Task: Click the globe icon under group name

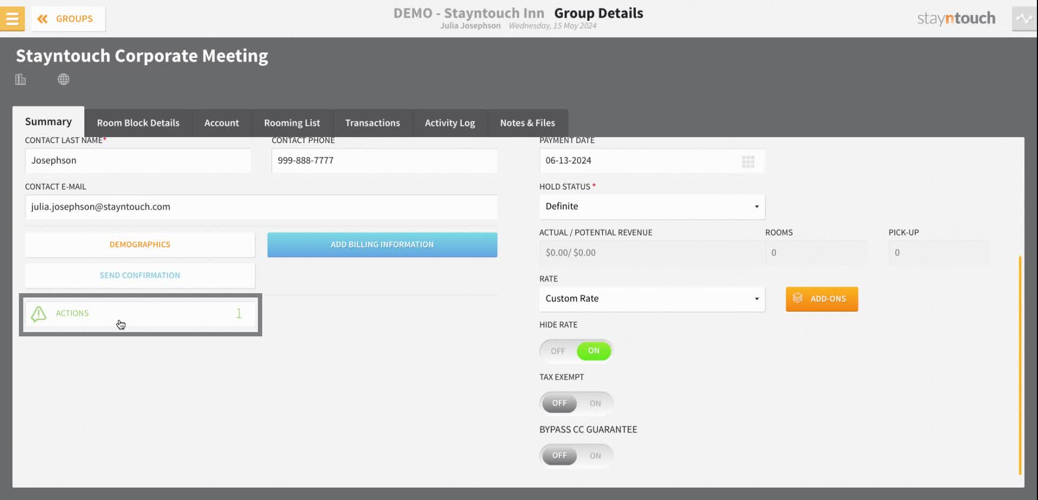Action: click(63, 79)
